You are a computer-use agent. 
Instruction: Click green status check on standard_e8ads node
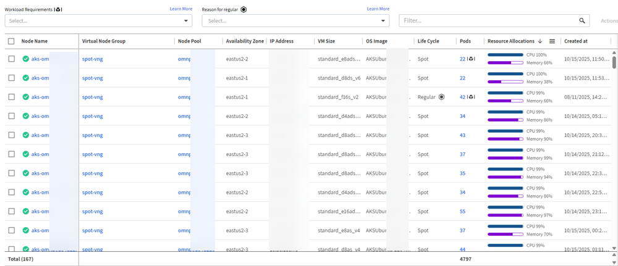(26, 59)
